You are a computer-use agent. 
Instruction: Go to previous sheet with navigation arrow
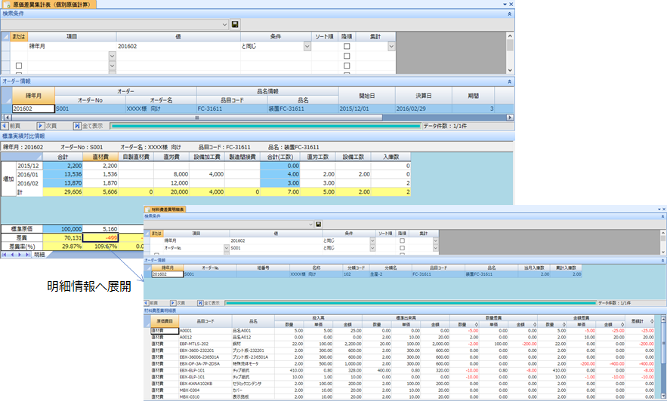(x=12, y=255)
